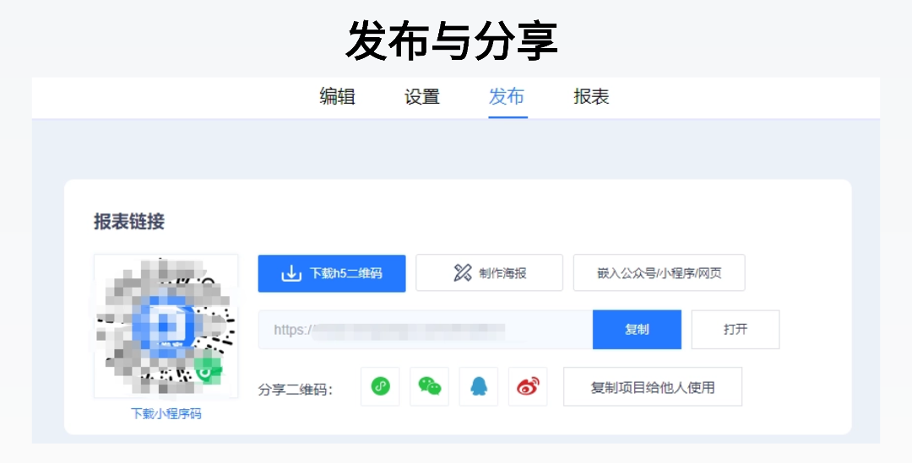912x463 pixels.
Task: Copy the report link with 复制
Action: (637, 330)
